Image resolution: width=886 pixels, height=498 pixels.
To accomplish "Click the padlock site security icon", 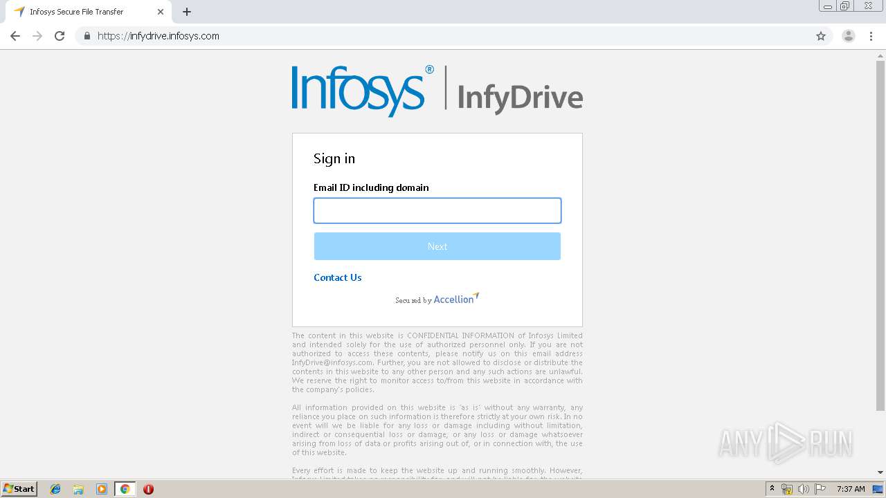I will (87, 36).
